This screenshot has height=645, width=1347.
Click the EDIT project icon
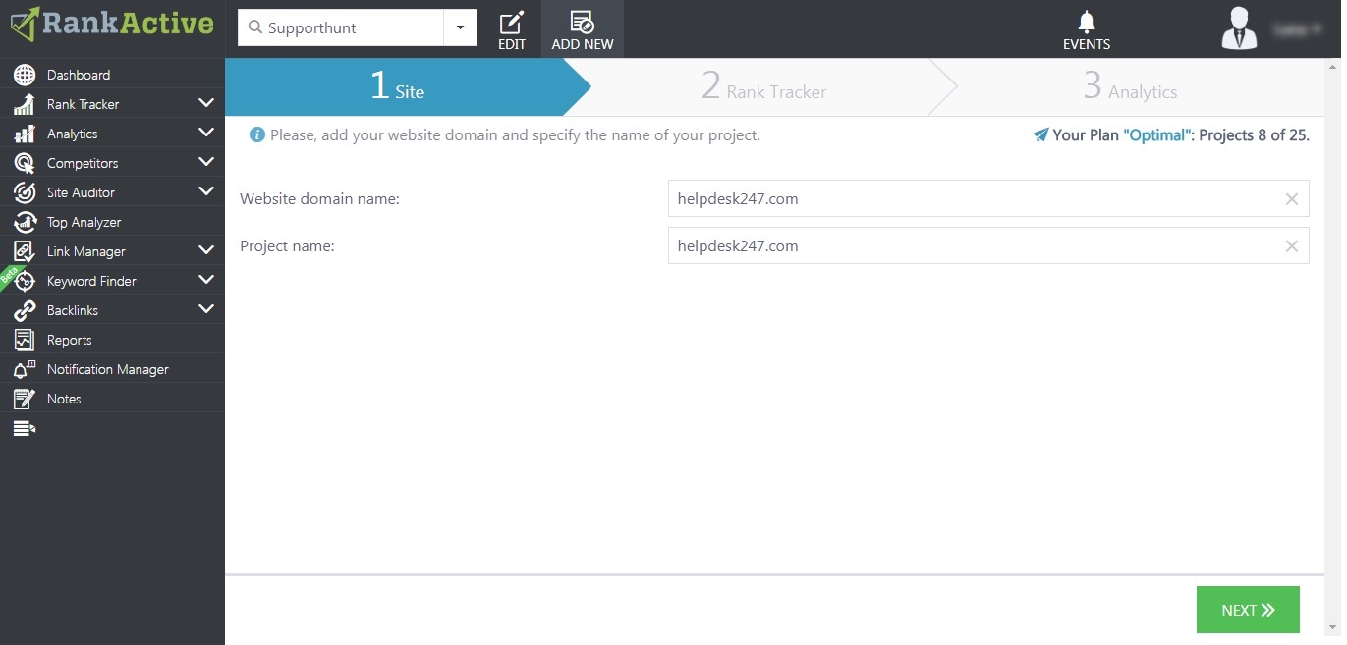512,22
